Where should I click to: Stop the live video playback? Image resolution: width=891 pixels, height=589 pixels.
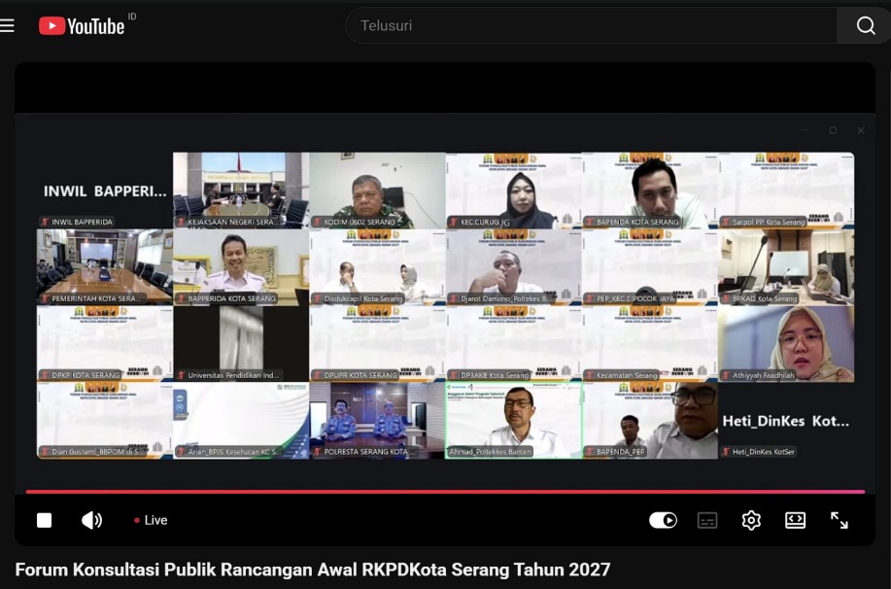tap(44, 520)
